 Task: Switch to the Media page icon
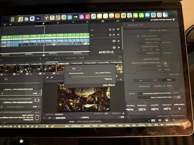coord(133,20)
